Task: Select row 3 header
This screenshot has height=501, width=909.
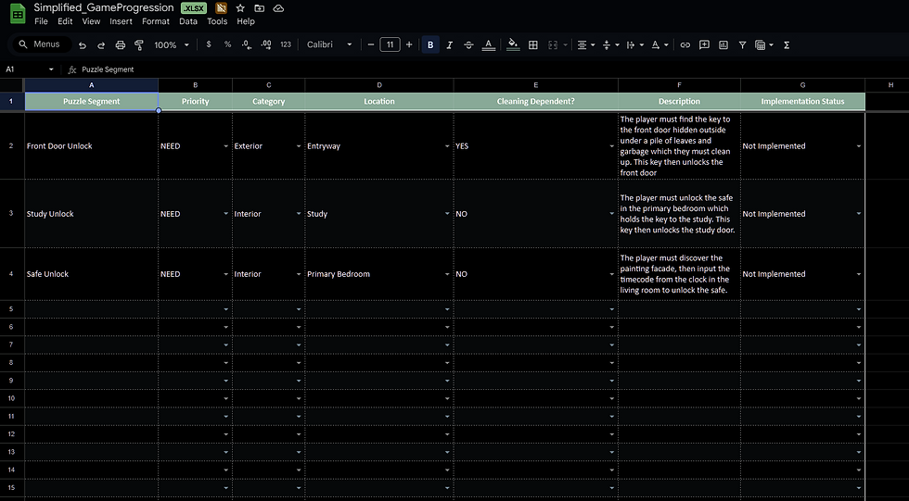Action: click(11, 214)
